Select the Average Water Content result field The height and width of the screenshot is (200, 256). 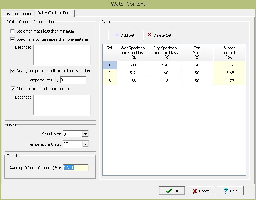point(76,167)
